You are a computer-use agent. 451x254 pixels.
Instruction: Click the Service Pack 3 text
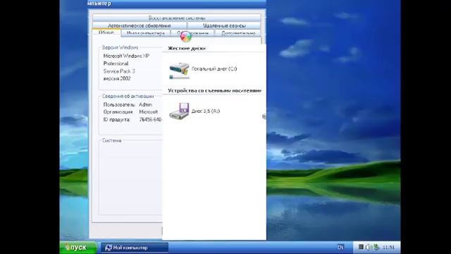119,71
